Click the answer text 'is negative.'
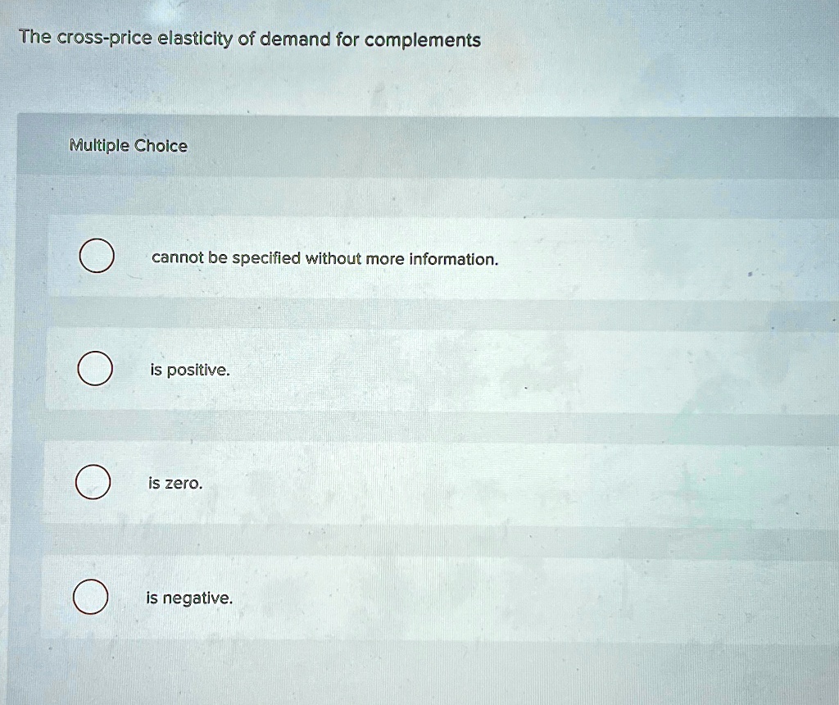 [x=189, y=598]
